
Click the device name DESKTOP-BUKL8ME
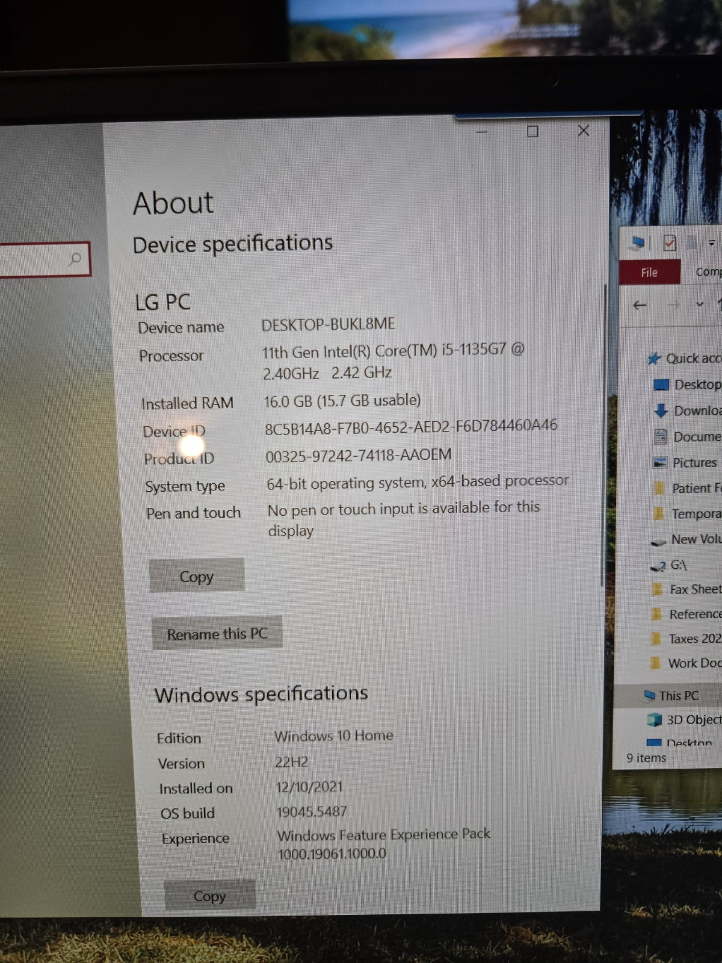pyautogui.click(x=329, y=324)
